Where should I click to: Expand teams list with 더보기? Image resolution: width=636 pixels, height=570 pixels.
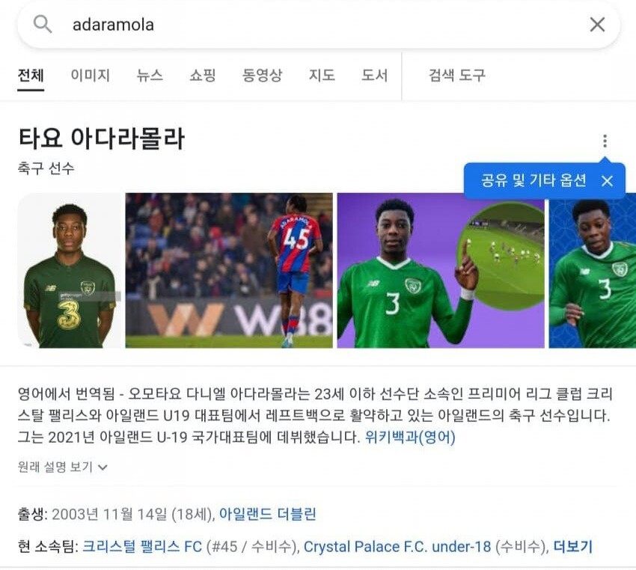(x=573, y=547)
